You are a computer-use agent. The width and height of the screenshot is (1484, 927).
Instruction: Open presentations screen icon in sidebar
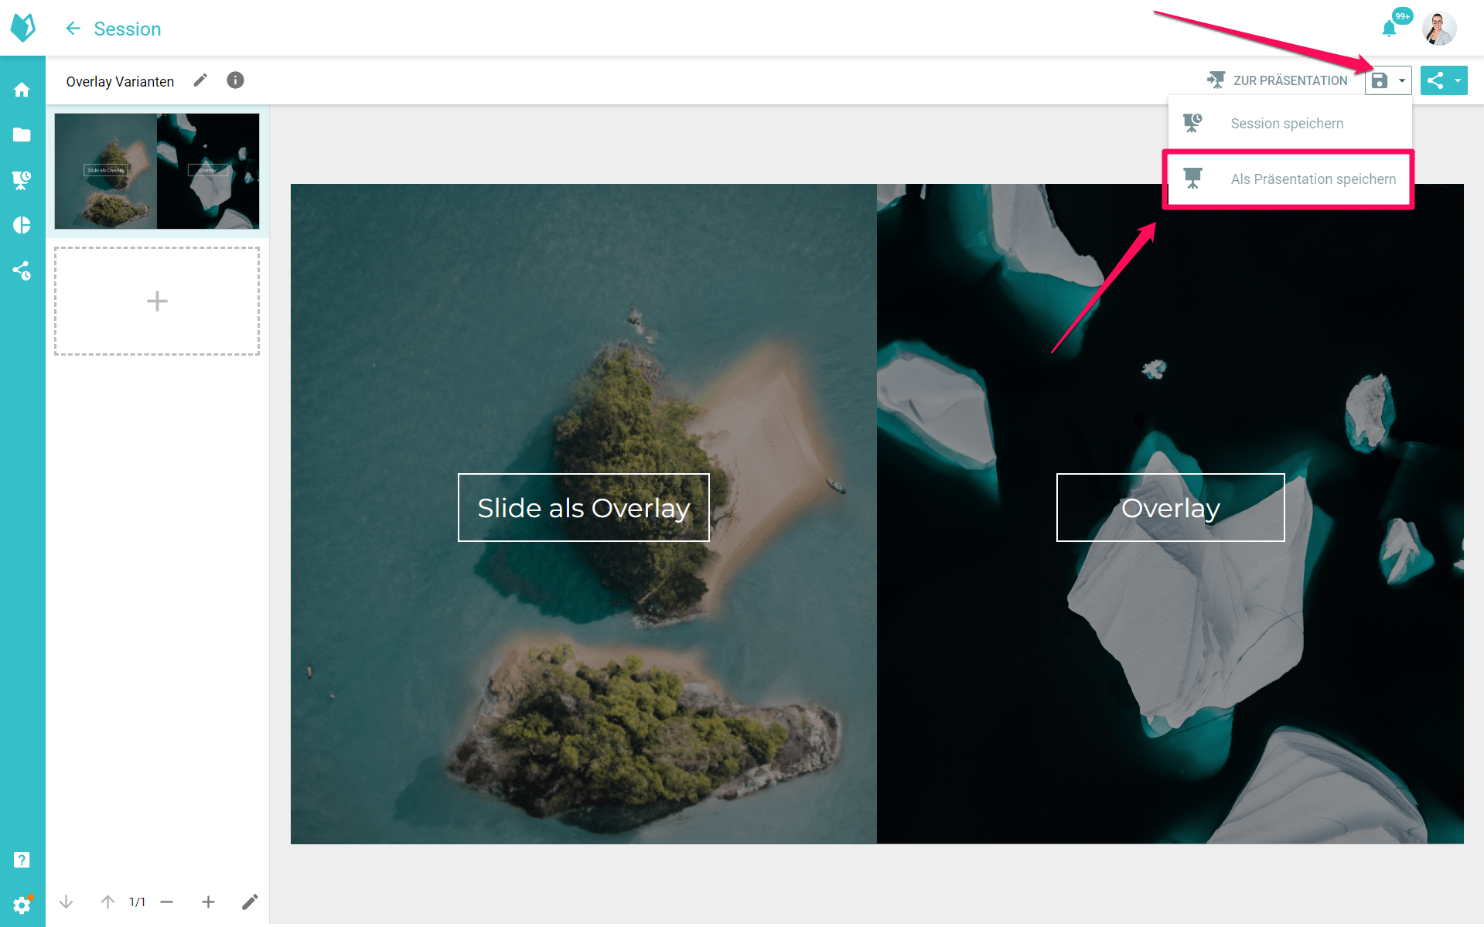coord(22,180)
